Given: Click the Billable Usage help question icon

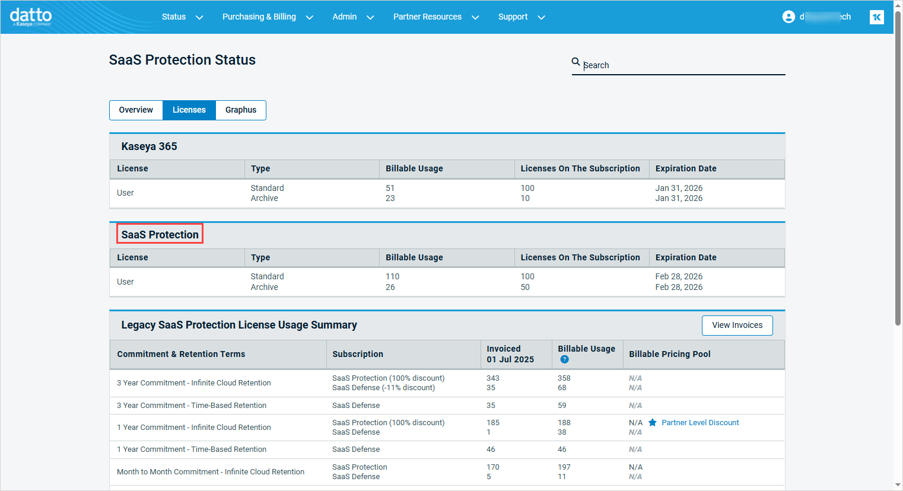Looking at the screenshot, I should click(564, 359).
